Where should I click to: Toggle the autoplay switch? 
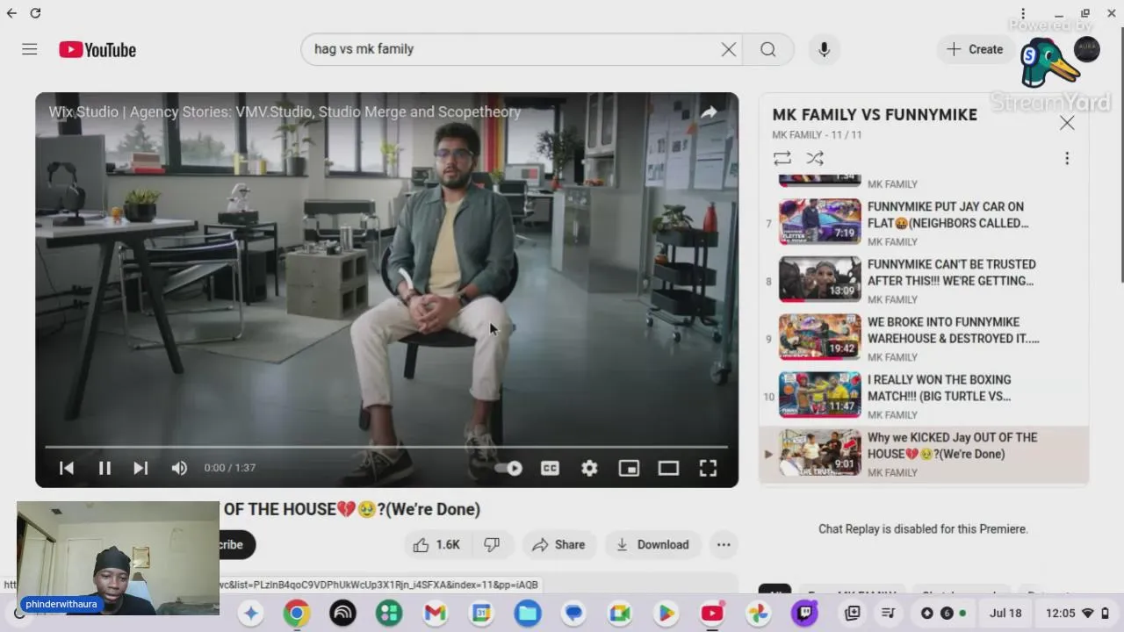[508, 468]
